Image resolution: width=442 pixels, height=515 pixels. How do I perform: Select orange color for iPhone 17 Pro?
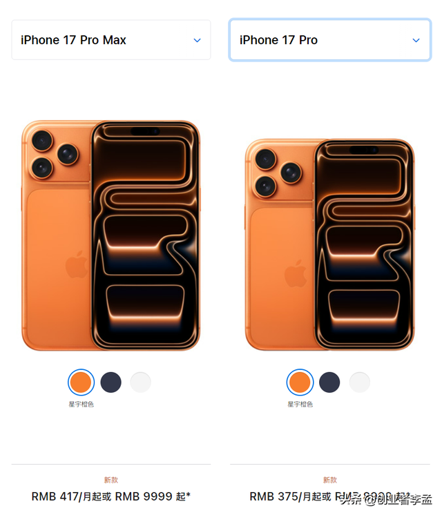300,382
